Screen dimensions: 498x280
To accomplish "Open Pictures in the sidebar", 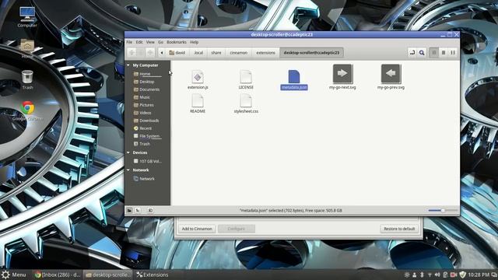I will click(x=146, y=105).
